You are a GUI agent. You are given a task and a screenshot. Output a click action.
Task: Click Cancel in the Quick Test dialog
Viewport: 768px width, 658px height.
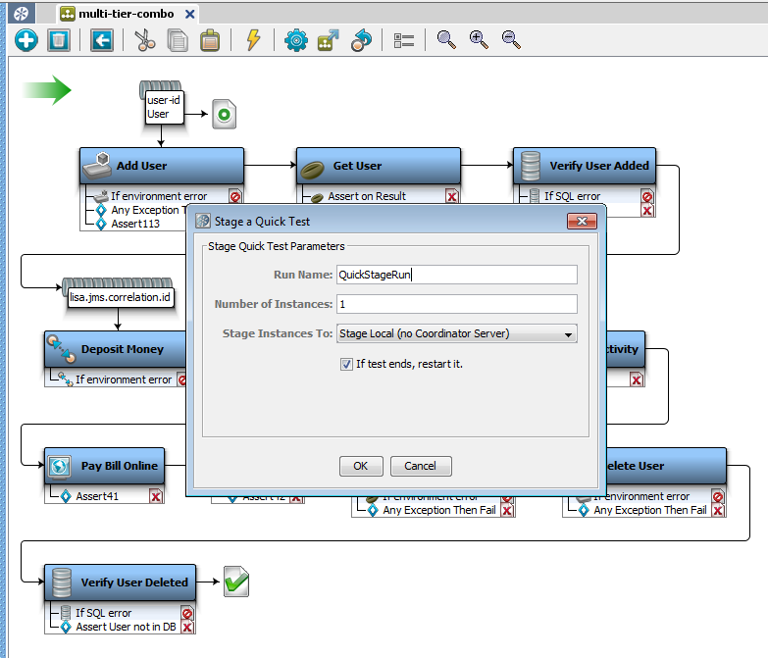point(420,466)
